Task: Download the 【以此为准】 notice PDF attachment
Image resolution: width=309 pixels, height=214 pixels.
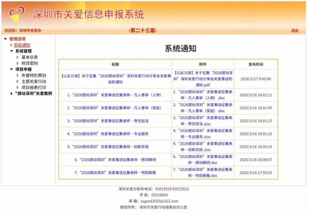Action: click(203, 79)
